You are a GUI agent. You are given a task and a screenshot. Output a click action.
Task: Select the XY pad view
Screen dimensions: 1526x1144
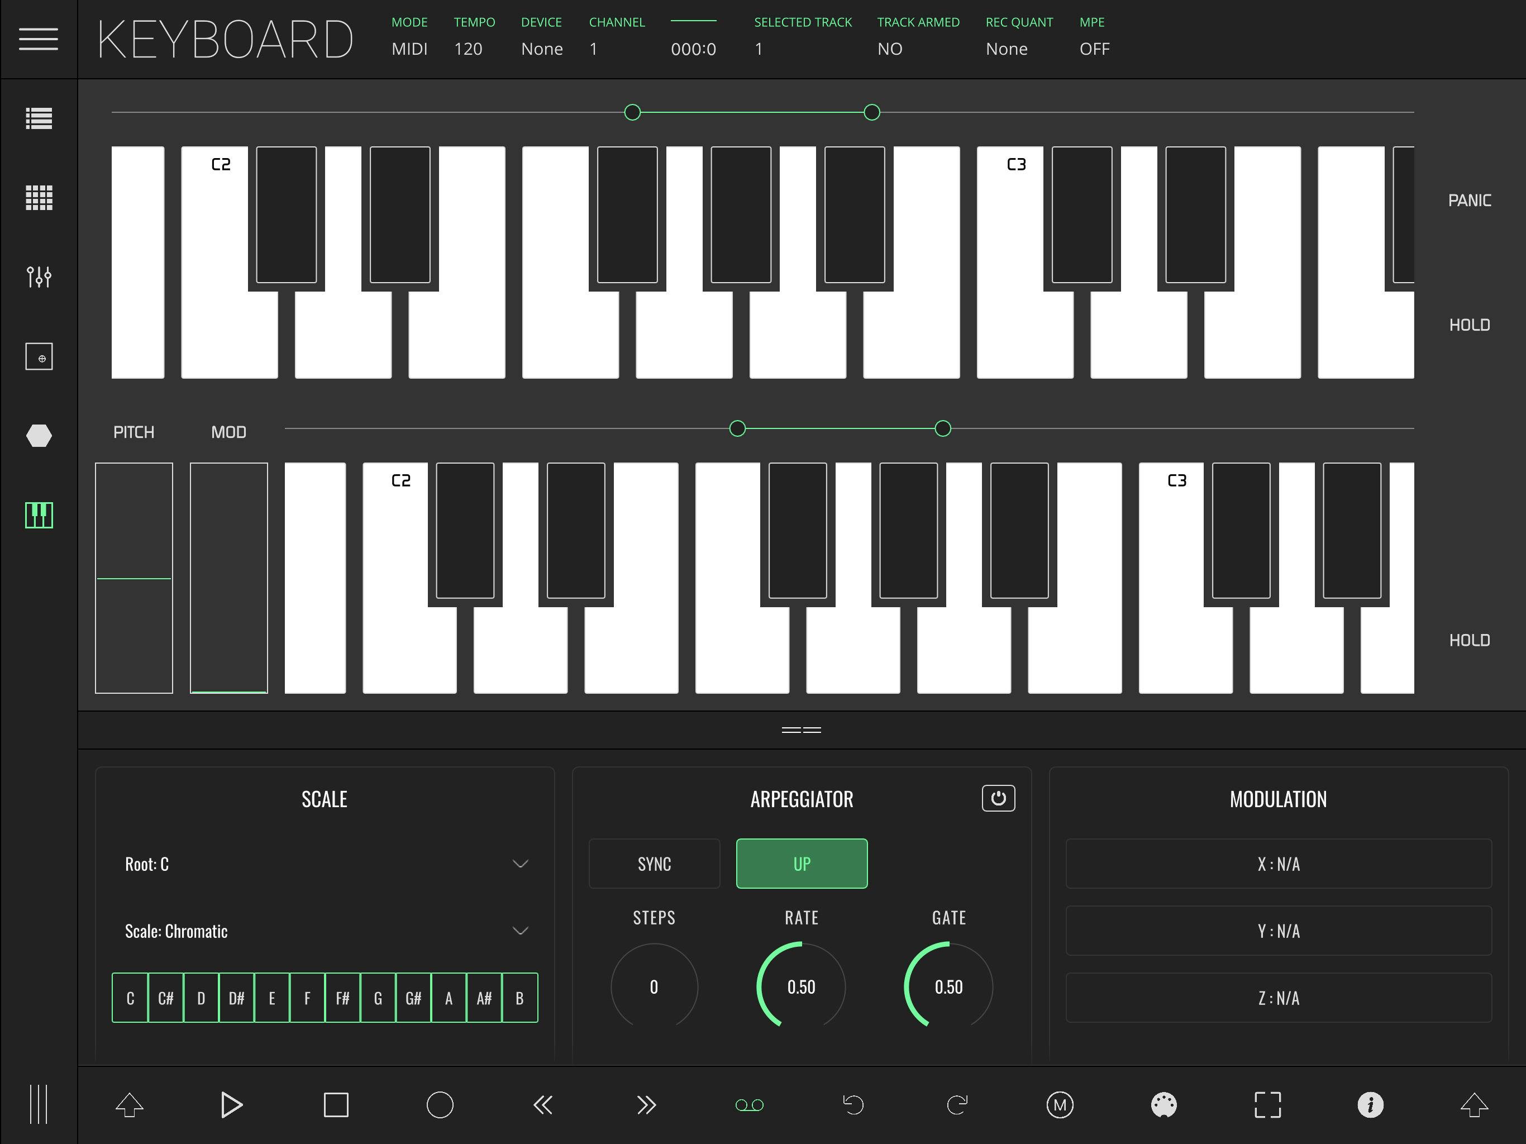39,357
